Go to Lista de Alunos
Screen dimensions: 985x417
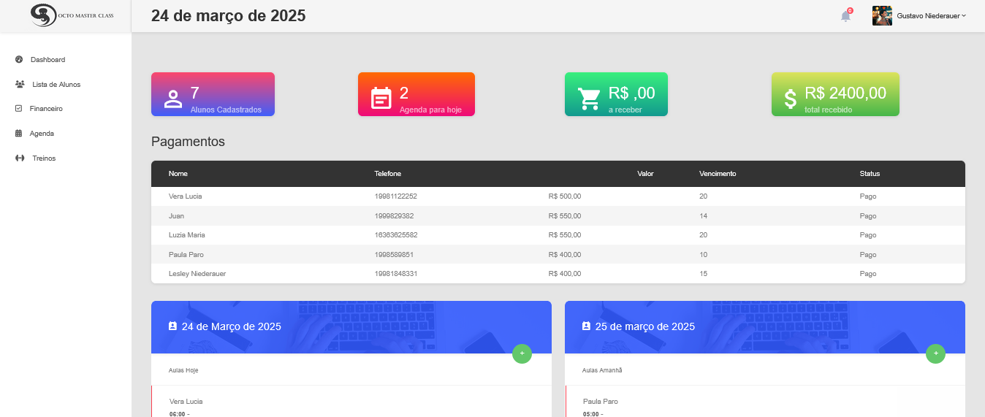[x=56, y=85]
